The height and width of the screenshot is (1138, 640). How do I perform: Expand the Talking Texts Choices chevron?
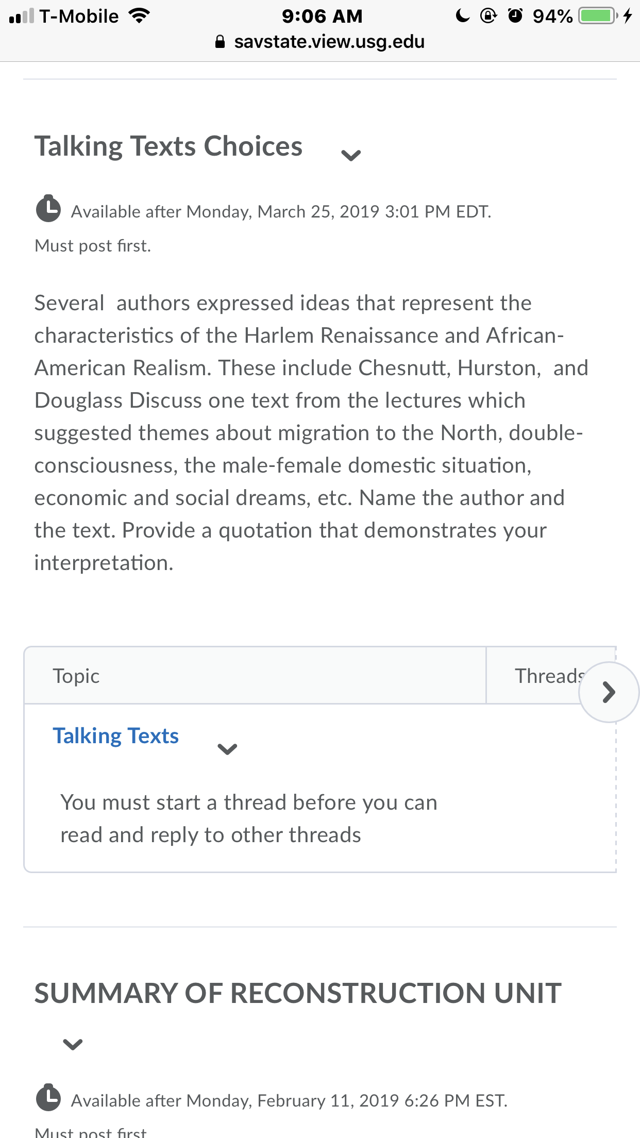pos(351,155)
